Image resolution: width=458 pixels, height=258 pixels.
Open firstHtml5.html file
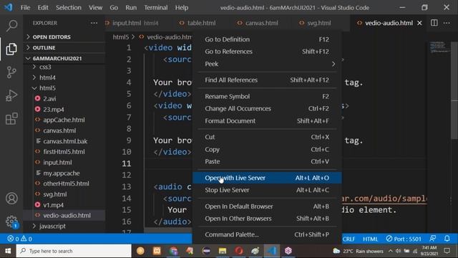click(x=64, y=152)
